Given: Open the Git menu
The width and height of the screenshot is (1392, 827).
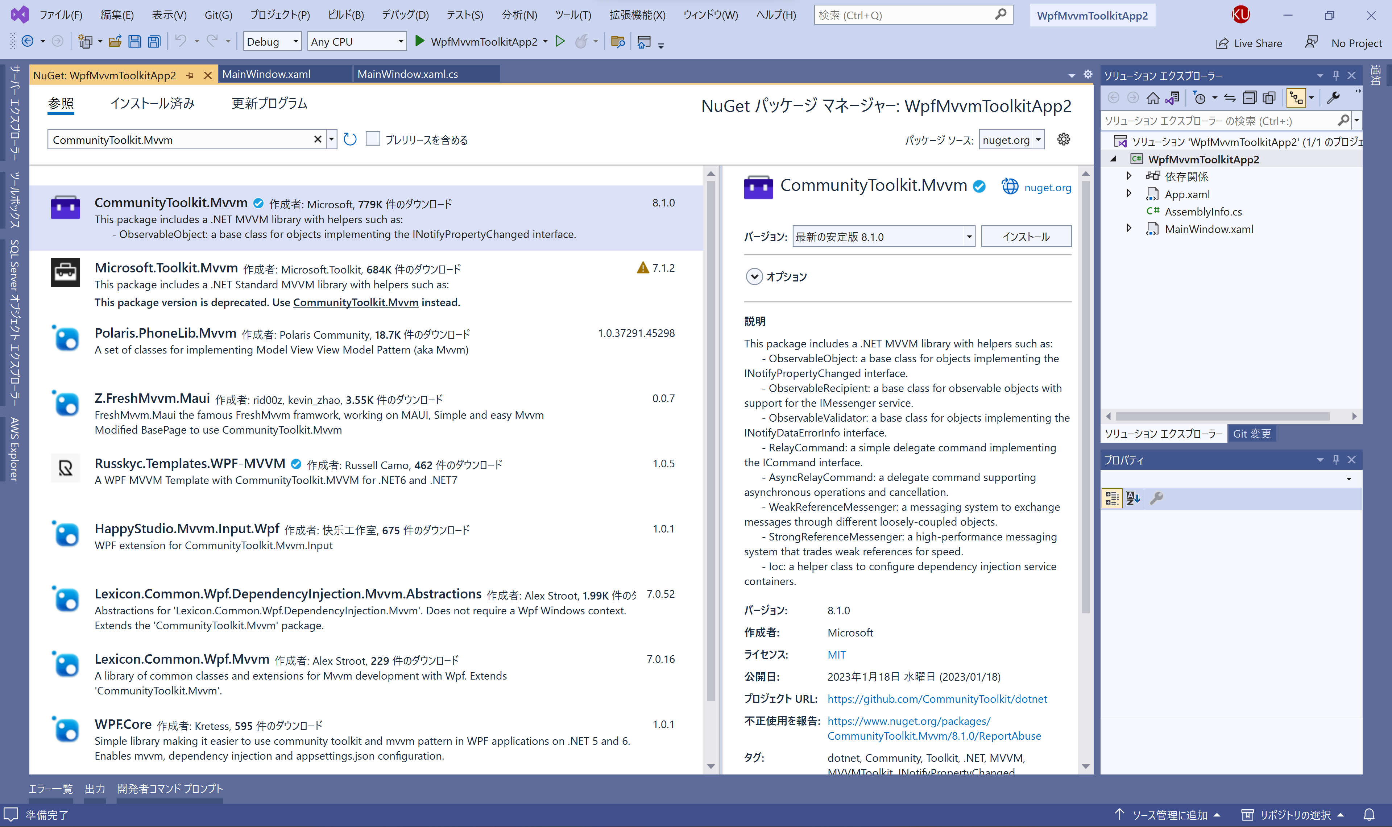Looking at the screenshot, I should [x=218, y=15].
